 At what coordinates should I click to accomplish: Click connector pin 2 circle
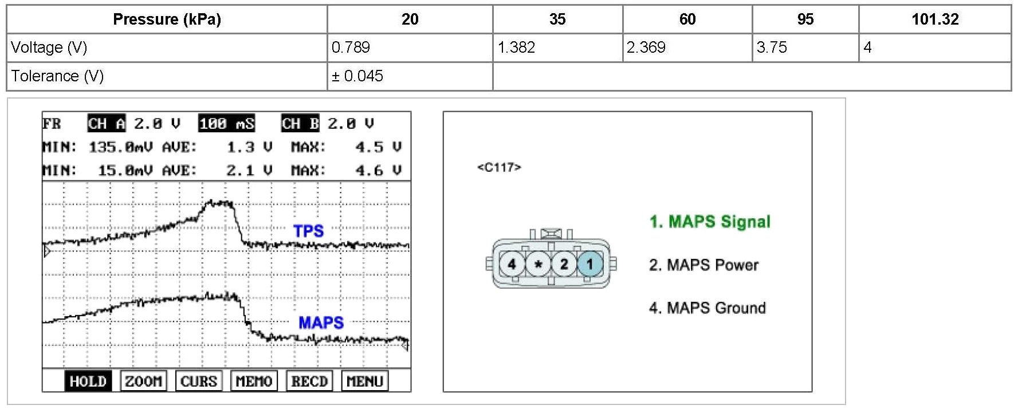tap(564, 264)
